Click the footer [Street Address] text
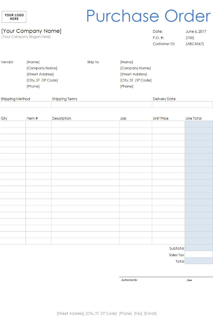This screenshot has height=316, width=213. tap(71, 313)
